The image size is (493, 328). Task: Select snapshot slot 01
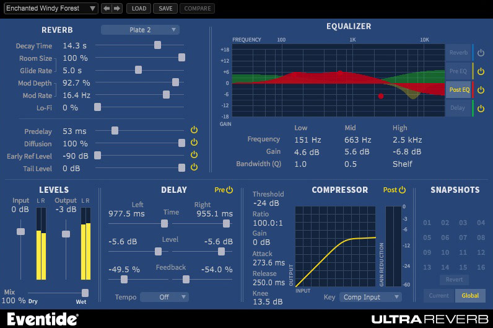(x=427, y=223)
